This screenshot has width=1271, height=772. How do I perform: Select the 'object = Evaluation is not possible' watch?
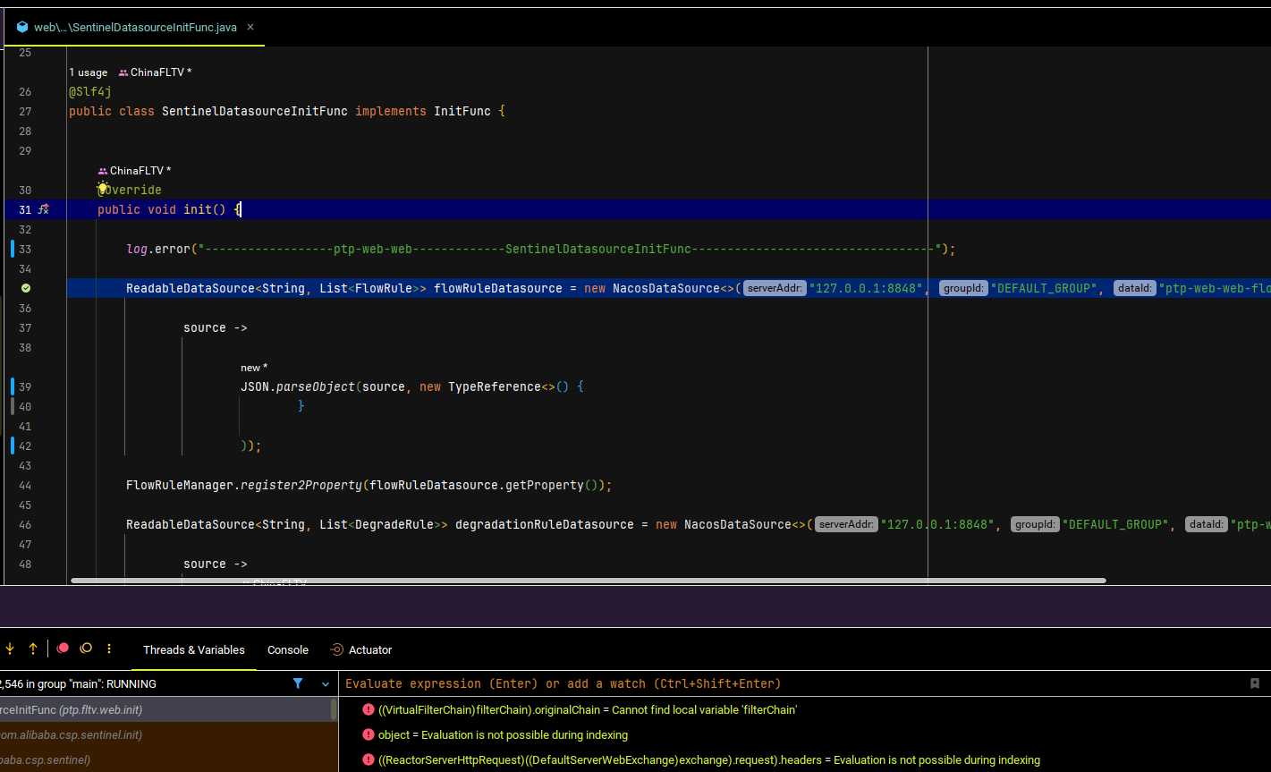503,734
